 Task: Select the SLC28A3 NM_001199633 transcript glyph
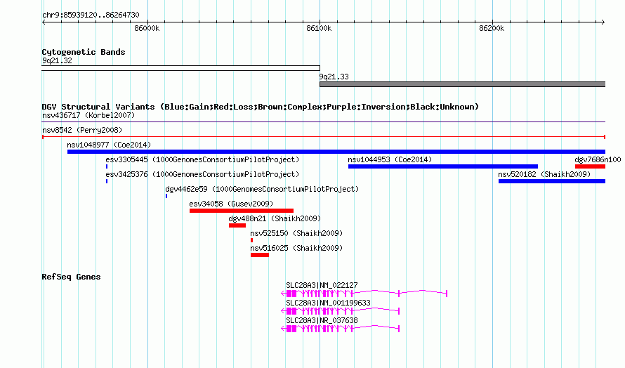pyautogui.click(x=341, y=311)
